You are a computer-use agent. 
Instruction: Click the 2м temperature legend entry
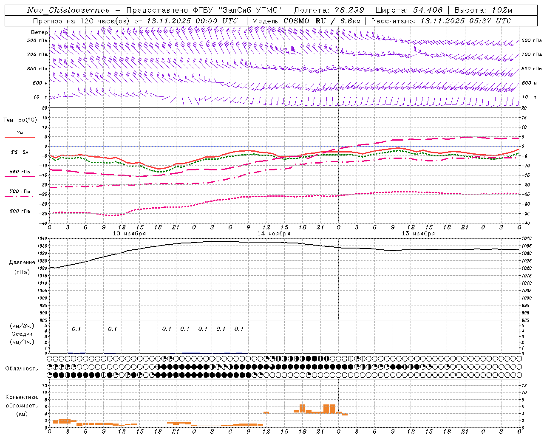coord(20,133)
